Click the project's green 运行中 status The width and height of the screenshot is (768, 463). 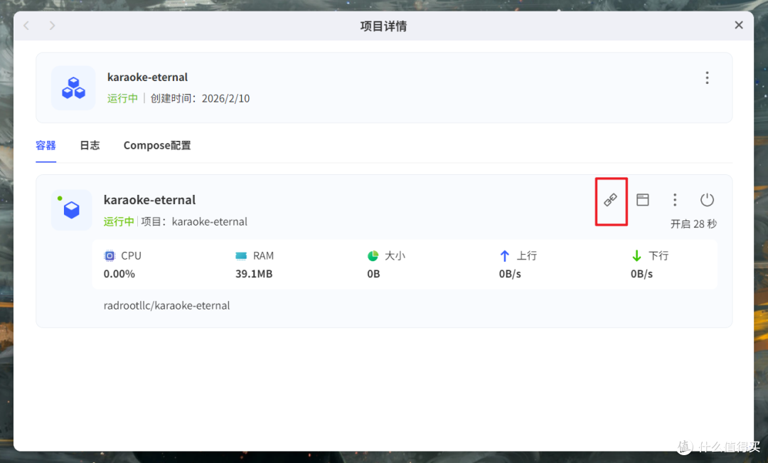click(122, 98)
